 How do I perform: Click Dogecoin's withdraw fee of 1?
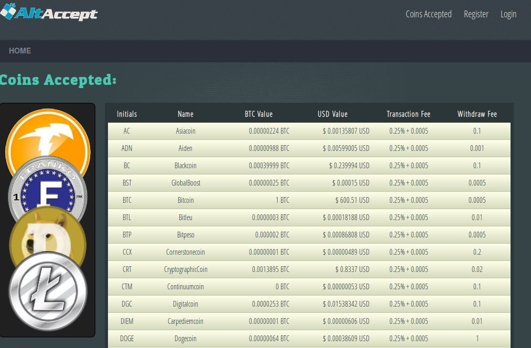[477, 338]
